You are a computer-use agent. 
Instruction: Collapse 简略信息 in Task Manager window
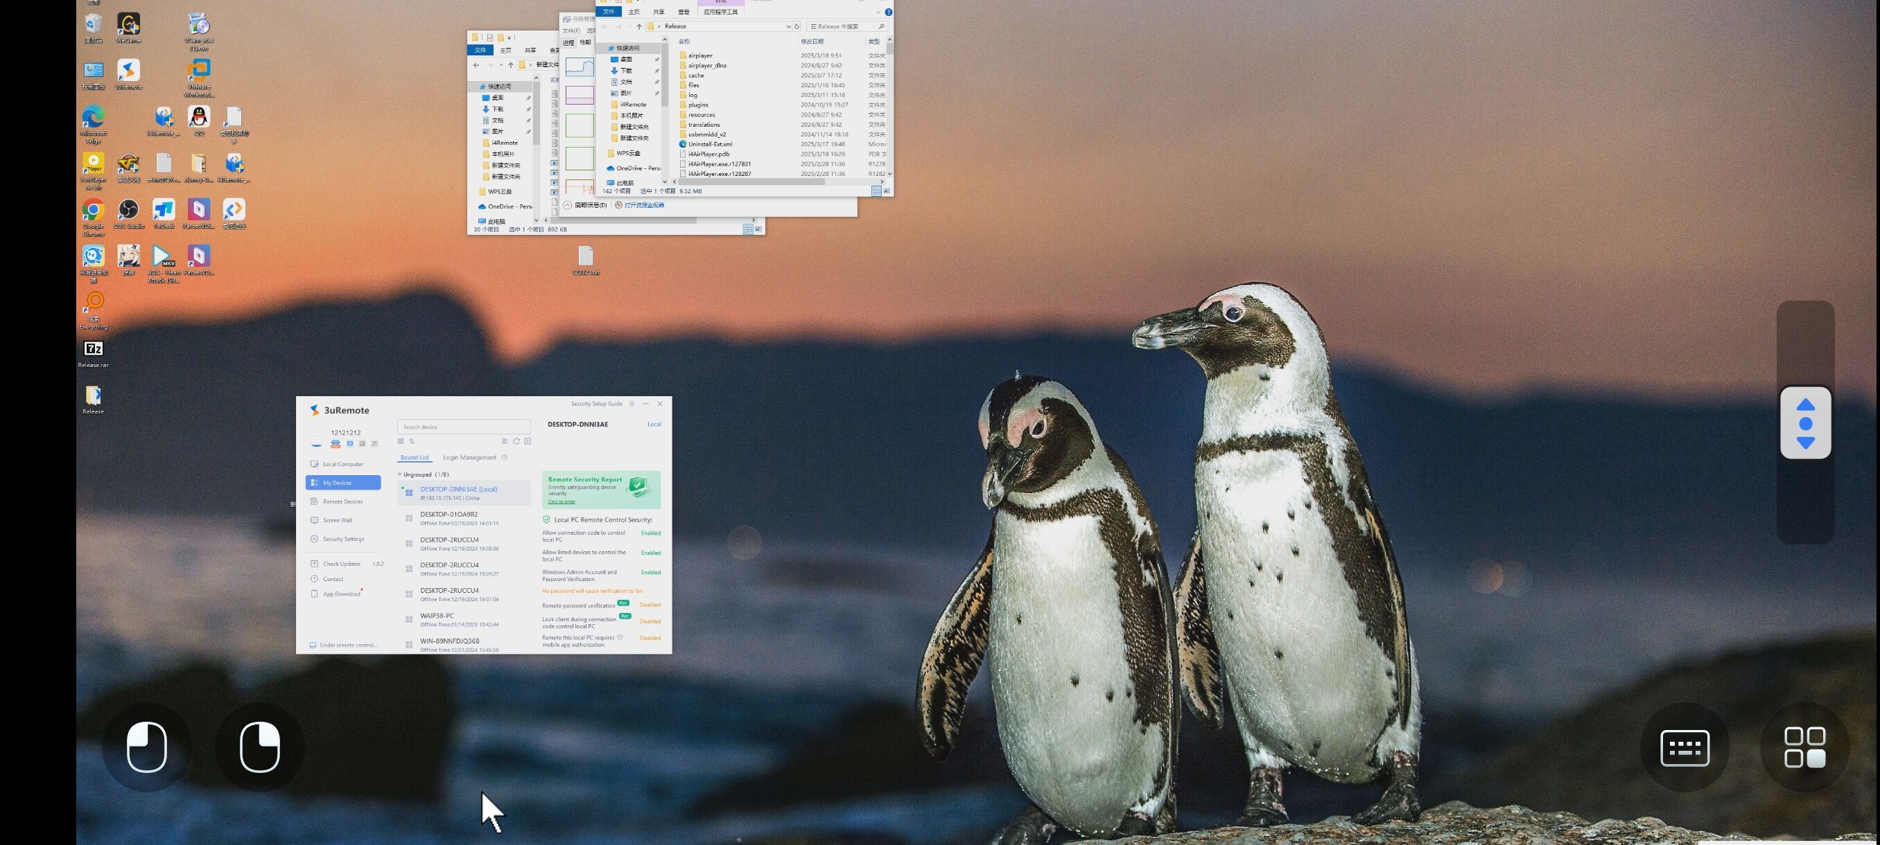click(x=585, y=205)
